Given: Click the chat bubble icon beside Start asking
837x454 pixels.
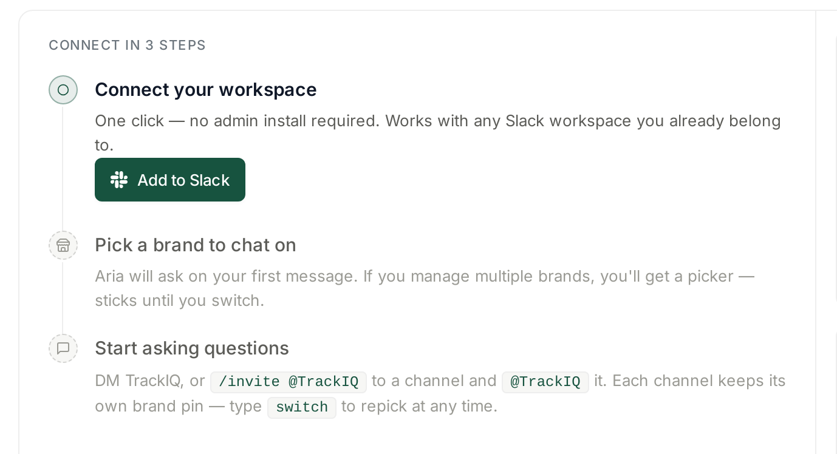Looking at the screenshot, I should click(63, 348).
